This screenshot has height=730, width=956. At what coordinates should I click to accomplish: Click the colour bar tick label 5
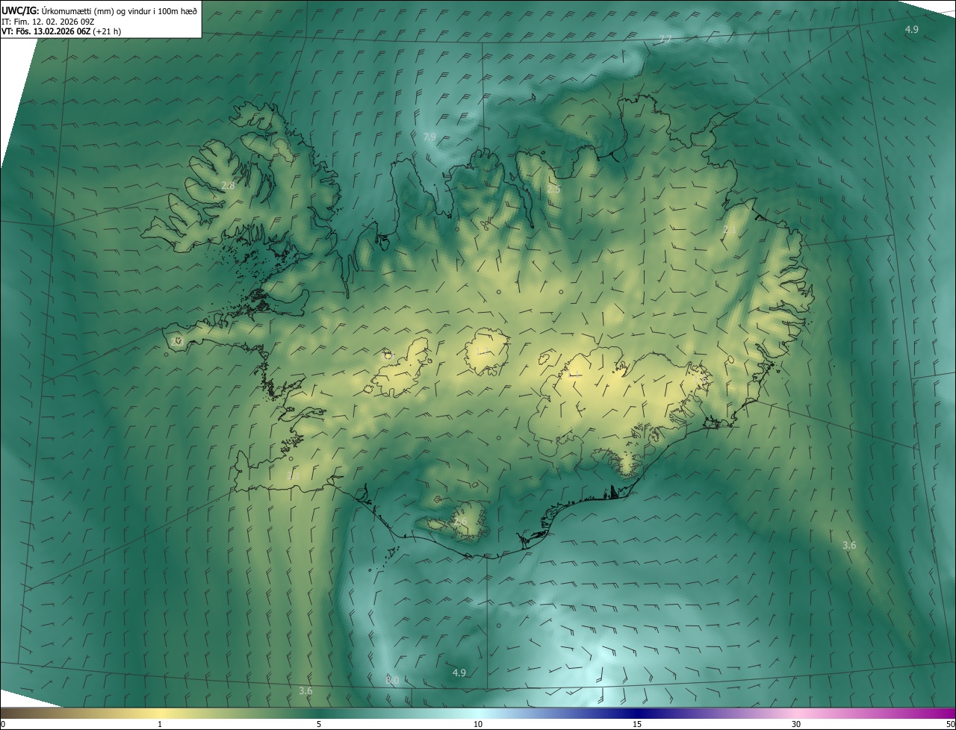[319, 724]
